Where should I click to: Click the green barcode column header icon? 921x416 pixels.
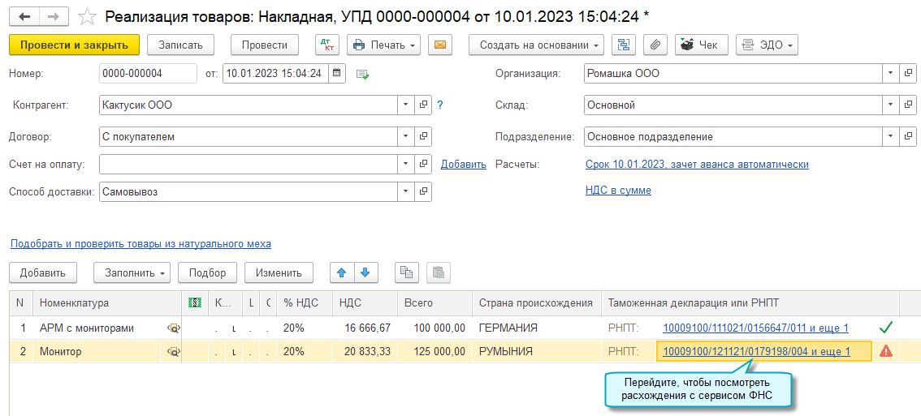tap(194, 302)
